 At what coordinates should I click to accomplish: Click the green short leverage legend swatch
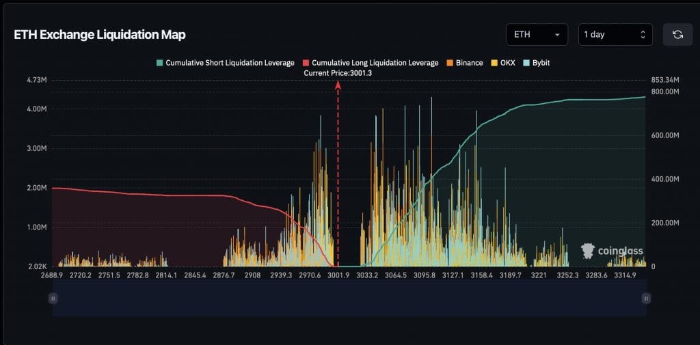point(160,63)
